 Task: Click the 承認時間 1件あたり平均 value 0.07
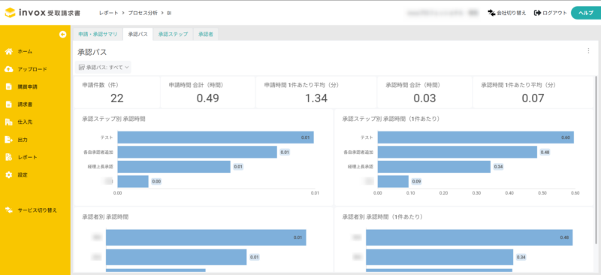(533, 98)
